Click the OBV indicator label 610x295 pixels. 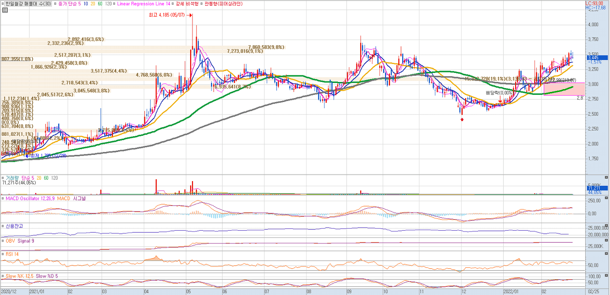10,241
